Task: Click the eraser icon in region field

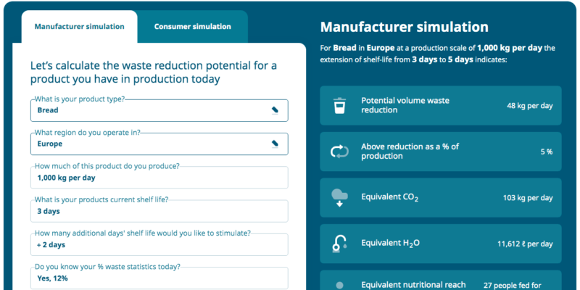Action: 275,144
